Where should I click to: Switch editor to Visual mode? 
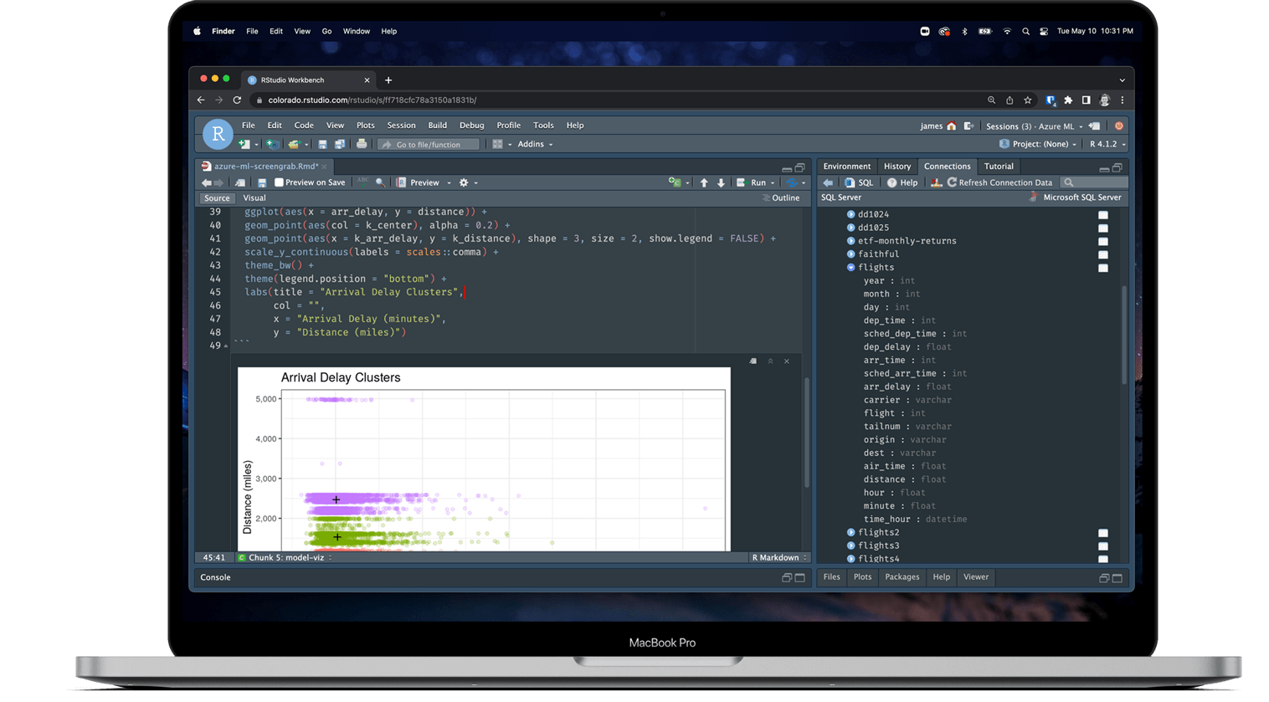(254, 198)
